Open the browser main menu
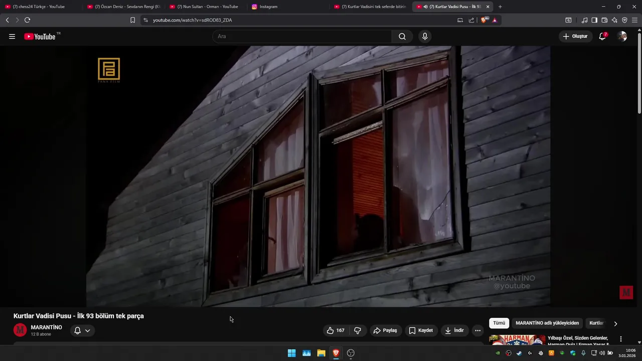 click(x=634, y=20)
